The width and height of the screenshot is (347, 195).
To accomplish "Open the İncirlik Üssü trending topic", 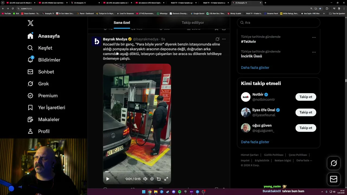I will click(251, 56).
